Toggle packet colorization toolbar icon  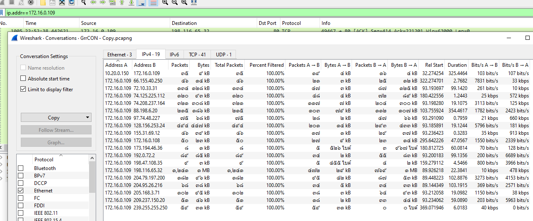point(153,3)
